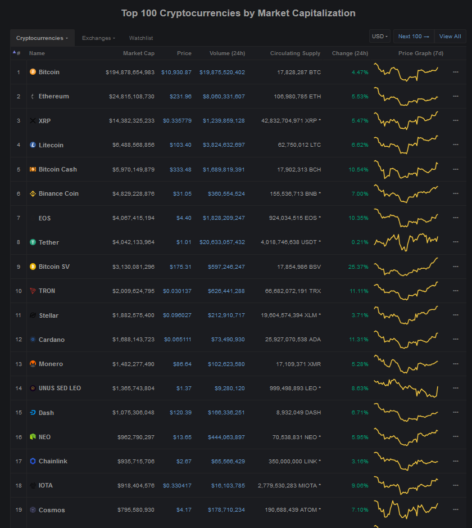
Task: Open the more-options dots for Tether row
Action: (456, 242)
